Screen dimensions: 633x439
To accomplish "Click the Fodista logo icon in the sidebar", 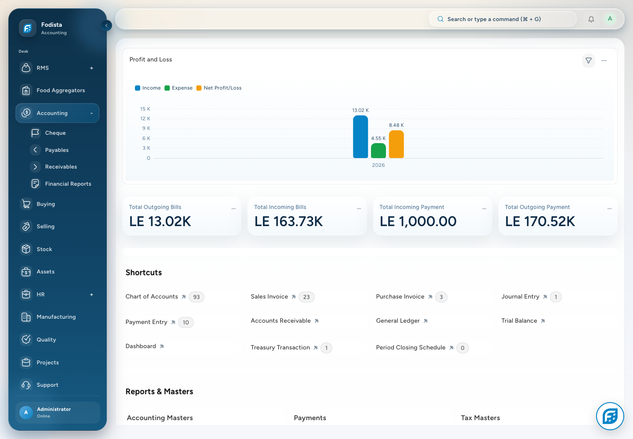I will pyautogui.click(x=27, y=28).
